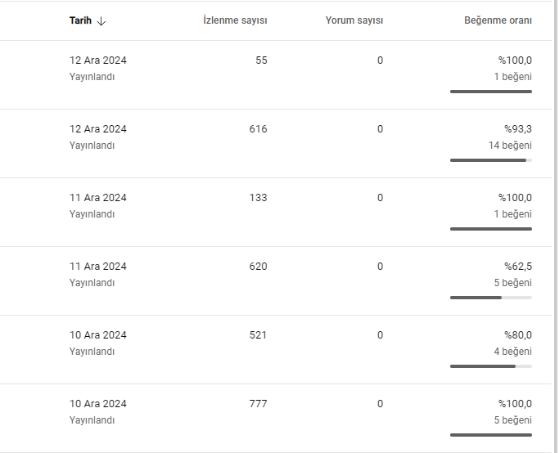Click the sort arrow next to Tarih
The image size is (559, 453).
coord(101,21)
